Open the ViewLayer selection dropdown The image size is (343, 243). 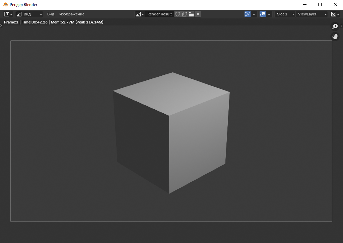click(312, 14)
